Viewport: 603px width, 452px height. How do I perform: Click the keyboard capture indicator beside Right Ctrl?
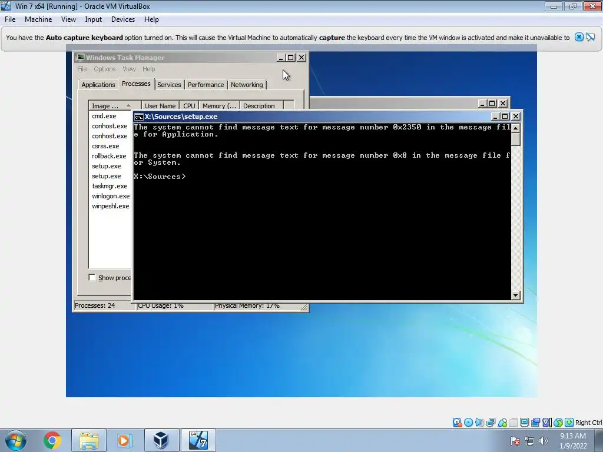(x=569, y=423)
